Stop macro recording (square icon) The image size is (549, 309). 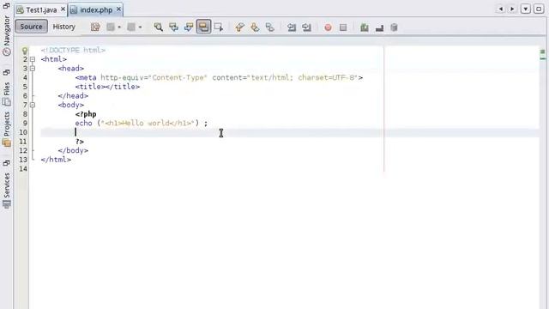pyautogui.click(x=343, y=27)
